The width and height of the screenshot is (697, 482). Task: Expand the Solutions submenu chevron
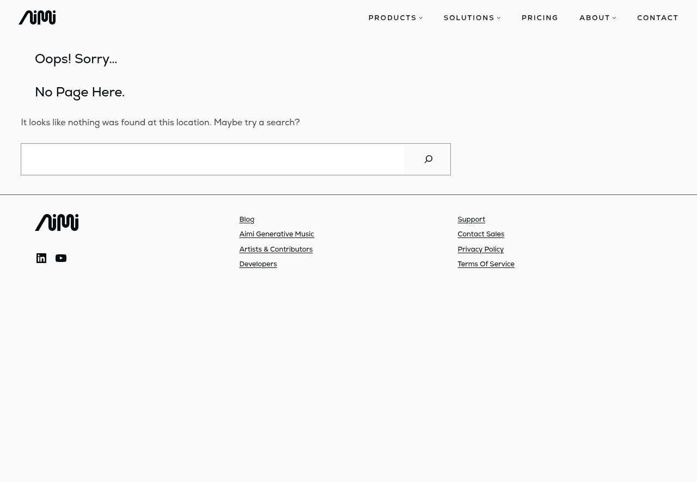click(x=499, y=18)
